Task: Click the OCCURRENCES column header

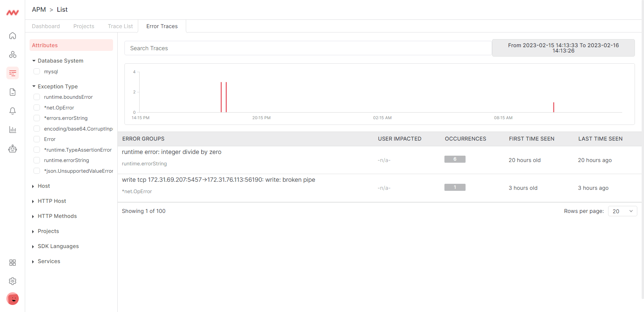Action: [466, 139]
